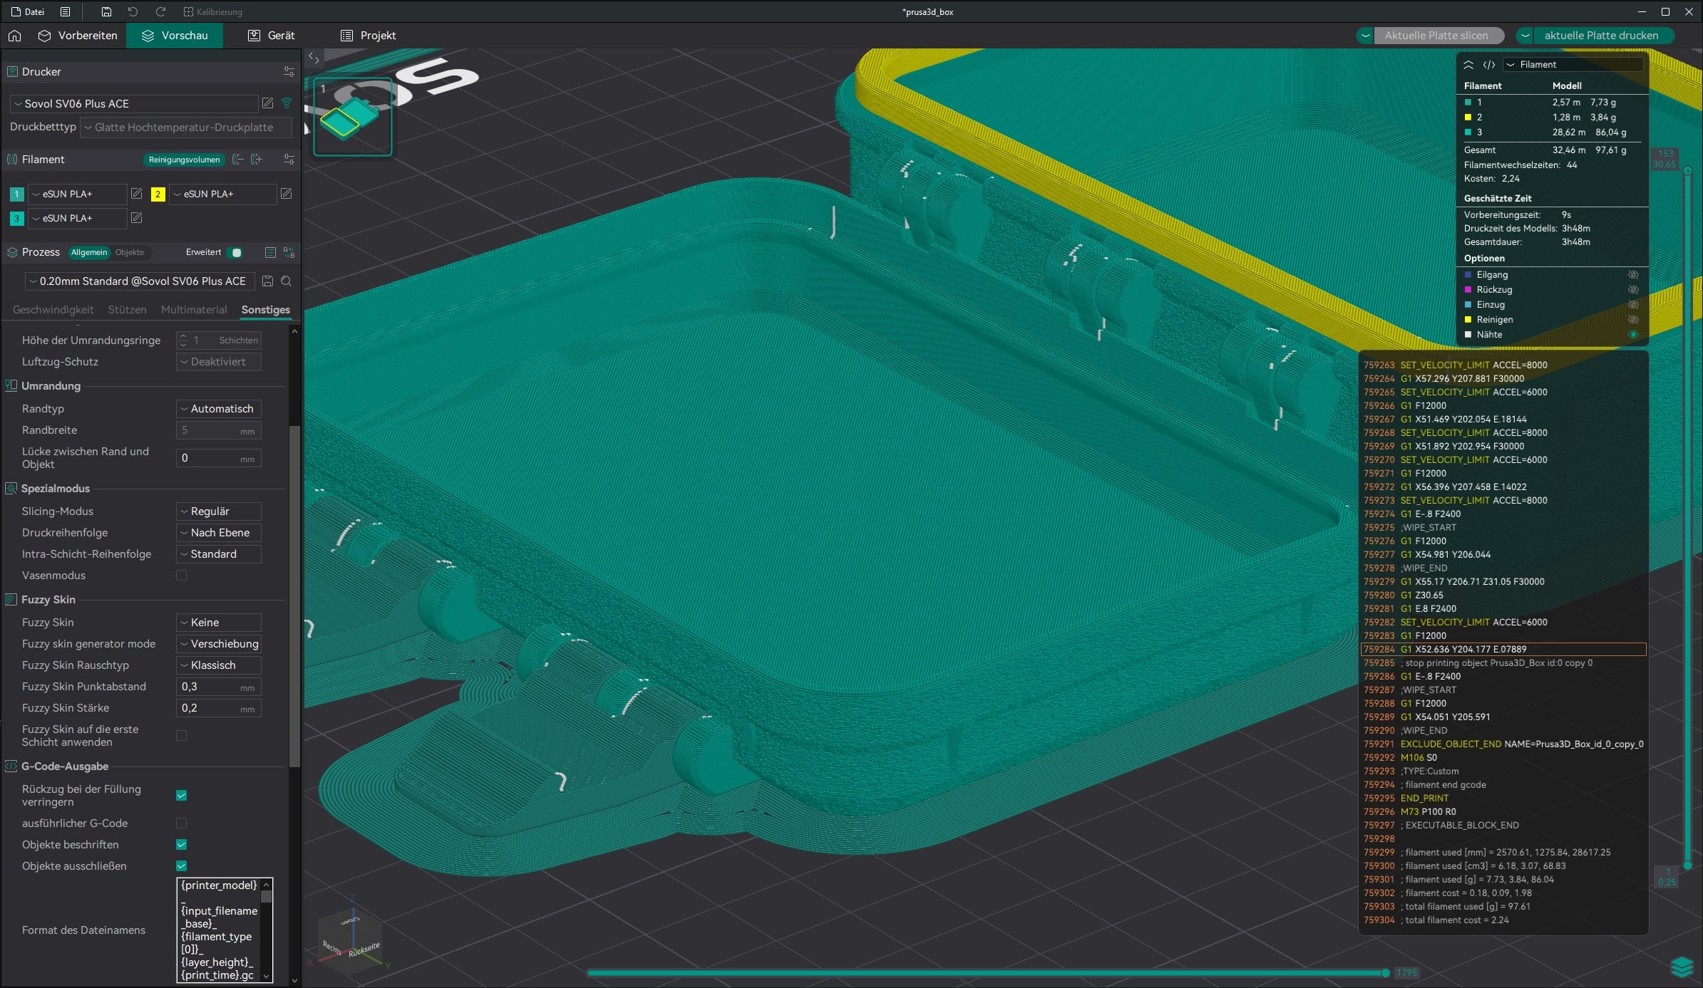Collapse the sidebar with arrow icon
This screenshot has width=1703, height=988.
314,58
